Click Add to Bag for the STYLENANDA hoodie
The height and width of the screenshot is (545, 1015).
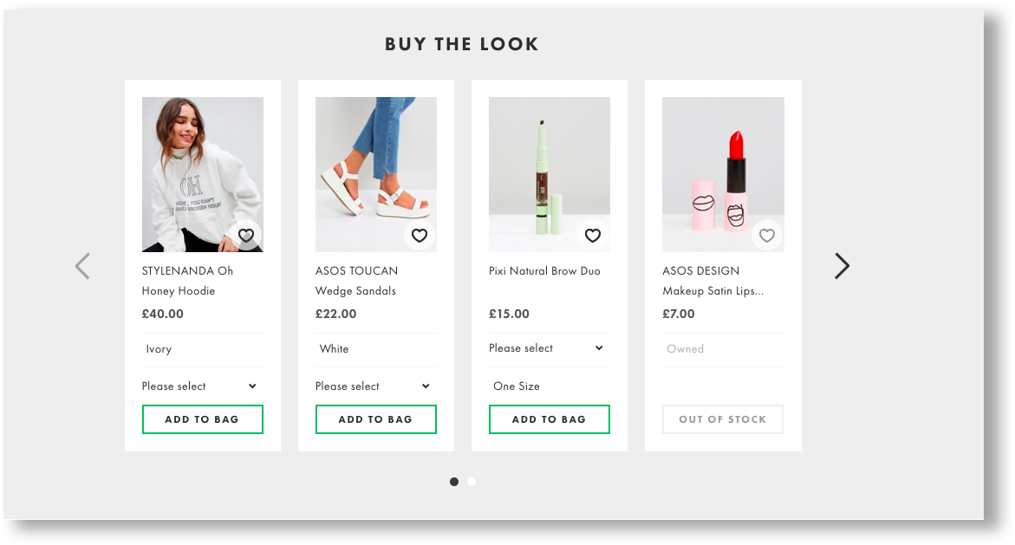202,418
